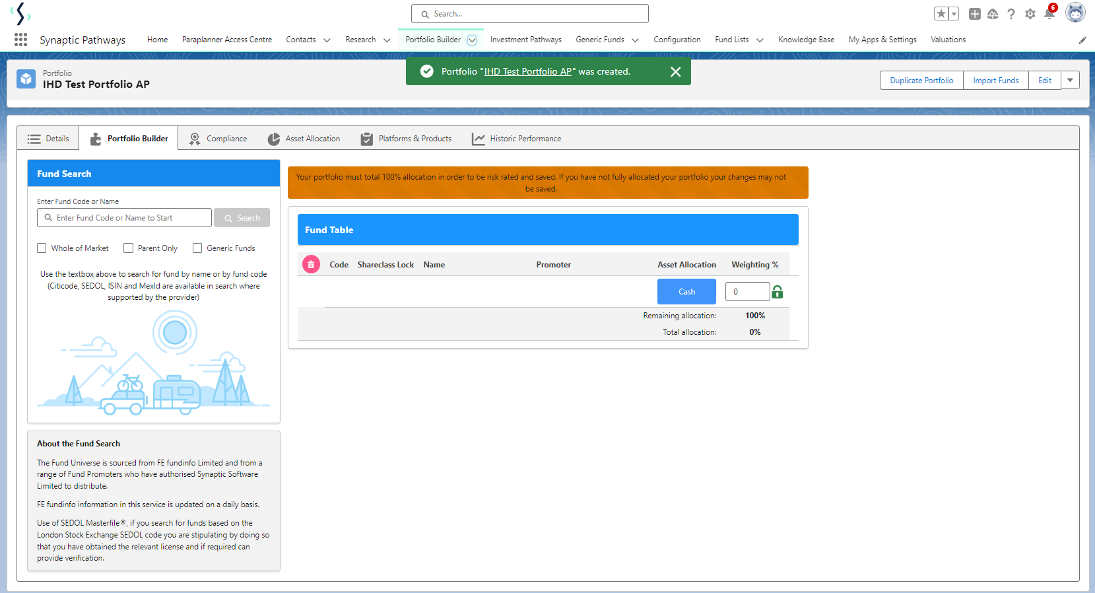Open Knowledge Base nav item
This screenshot has height=593, width=1095.
[x=806, y=40]
